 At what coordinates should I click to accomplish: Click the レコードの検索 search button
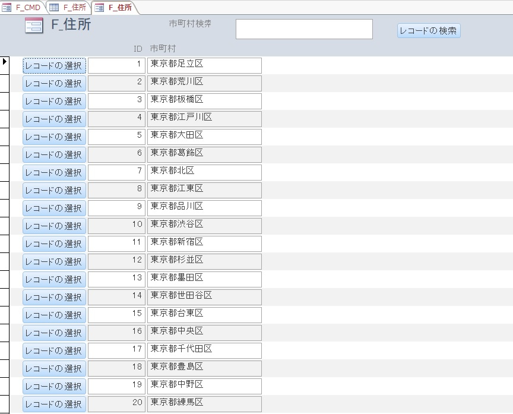428,30
